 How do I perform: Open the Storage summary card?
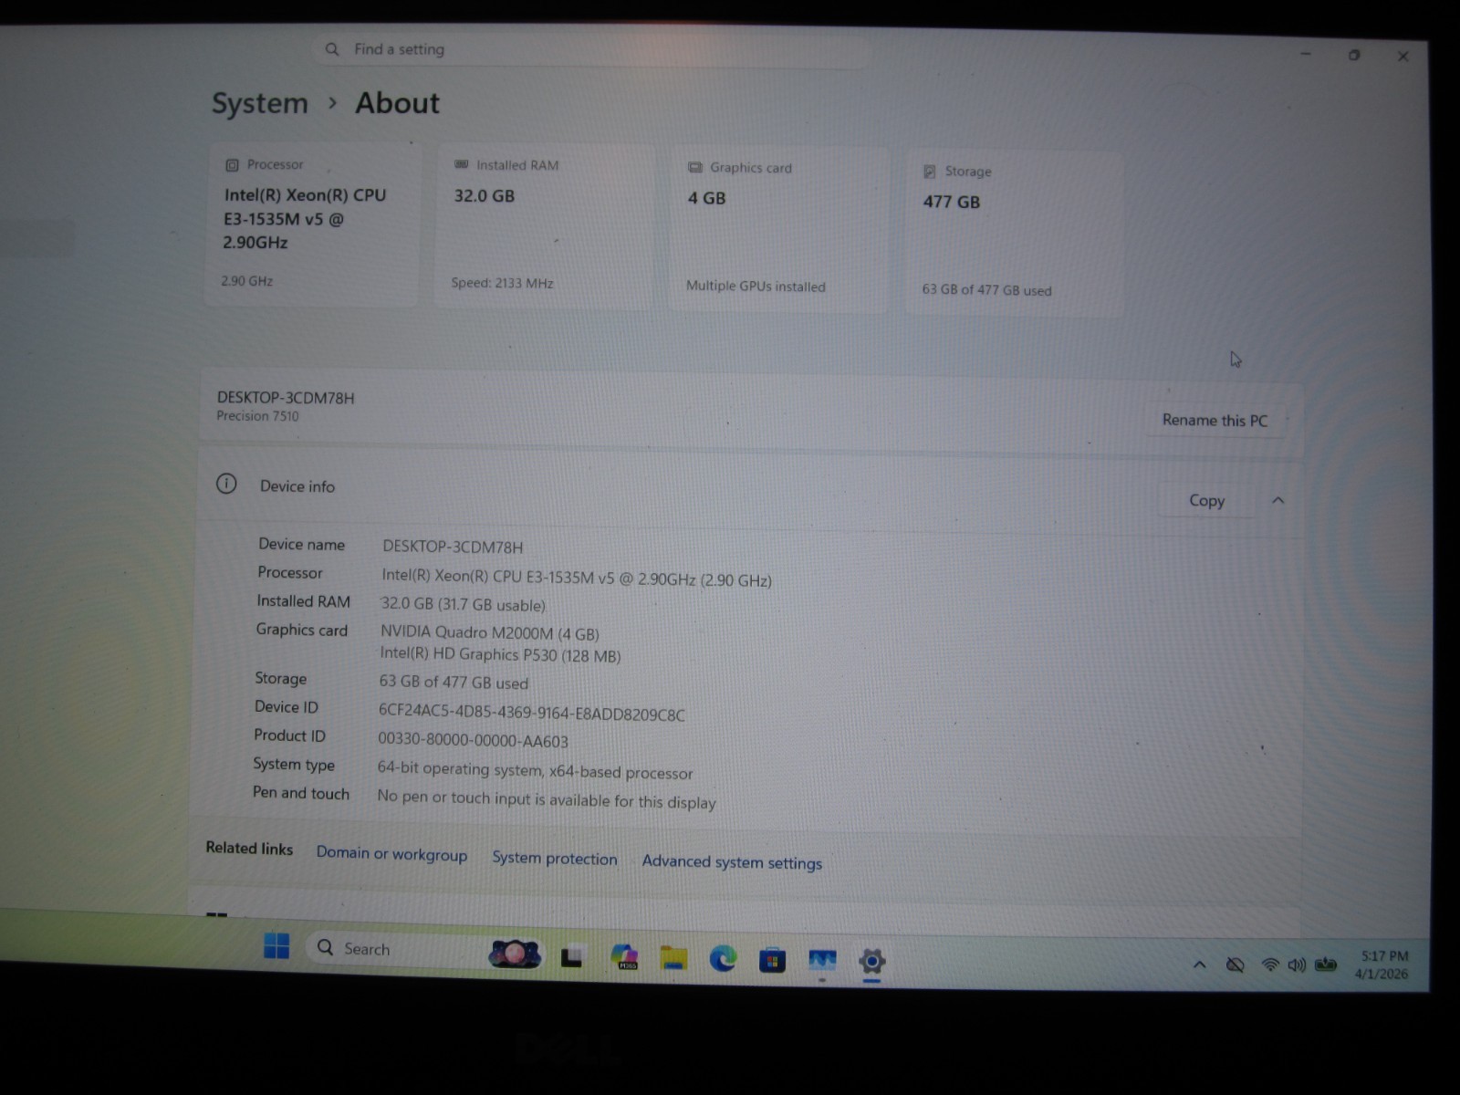(1014, 235)
